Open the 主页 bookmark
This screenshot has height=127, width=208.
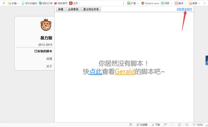[x=73, y=3]
